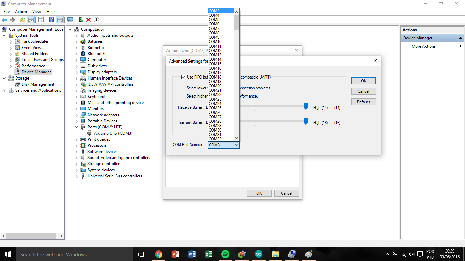Select Human Interface Devices in device tree

click(x=110, y=78)
